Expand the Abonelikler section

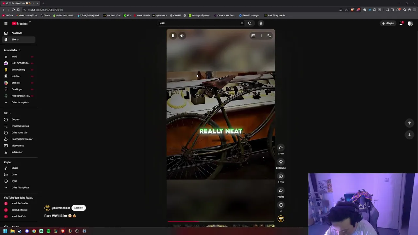(12, 50)
